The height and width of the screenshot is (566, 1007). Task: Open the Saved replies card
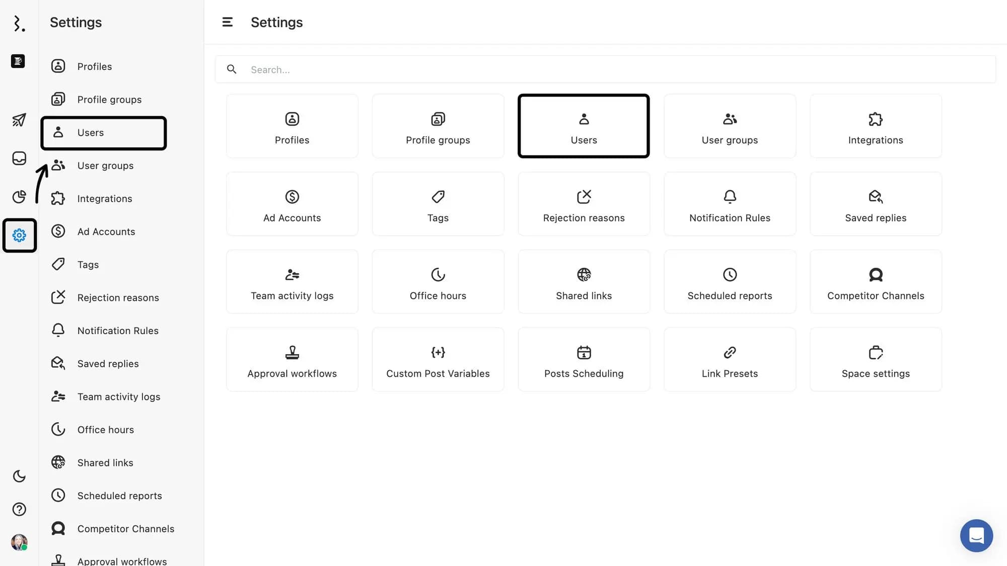point(876,204)
